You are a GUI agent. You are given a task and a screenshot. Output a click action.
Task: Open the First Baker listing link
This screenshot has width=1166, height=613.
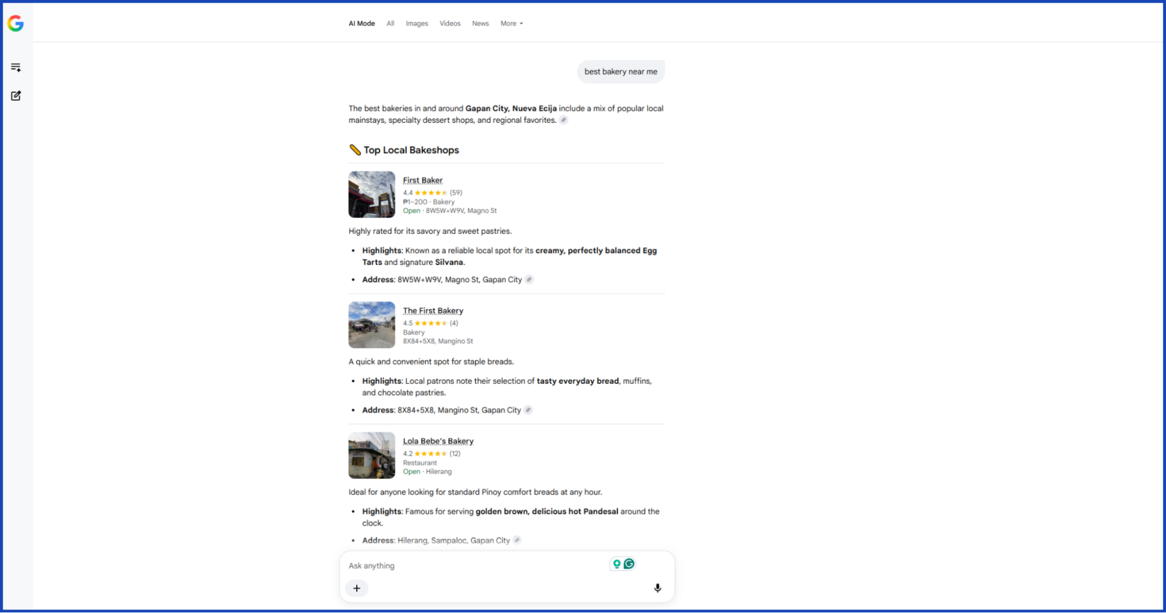[x=422, y=180]
